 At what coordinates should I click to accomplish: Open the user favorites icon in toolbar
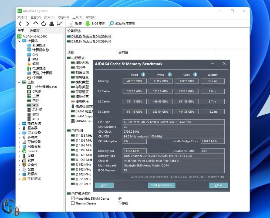51,24
